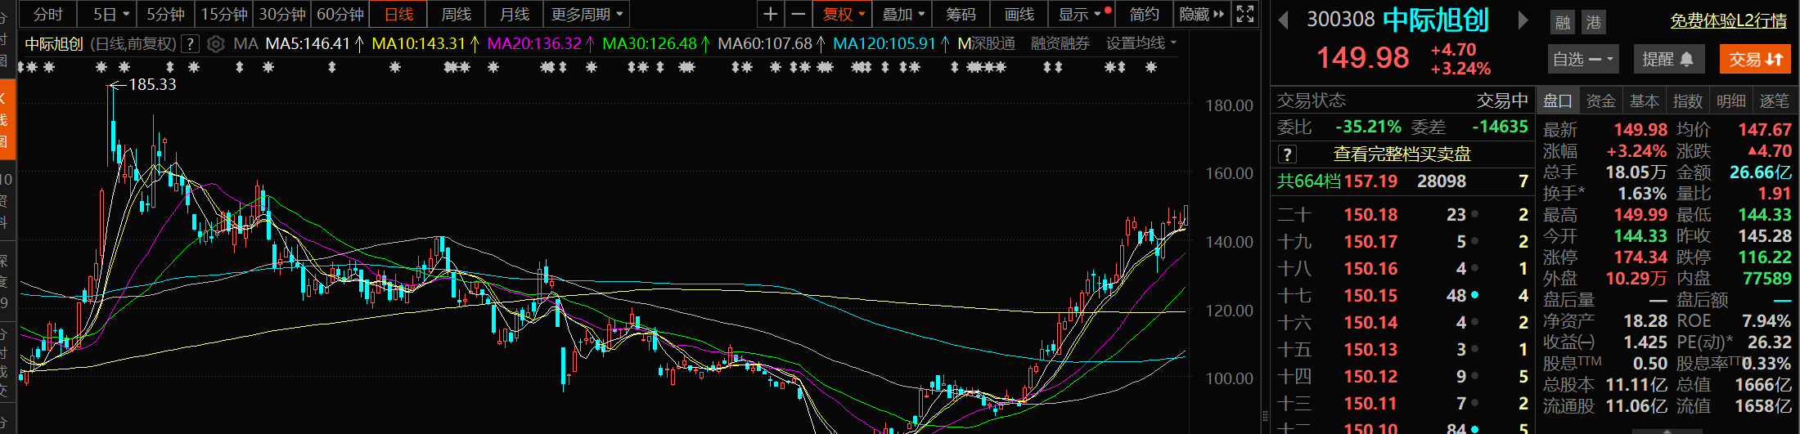Click the yellow MA10:143.31 value
This screenshot has width=1800, height=434.
click(418, 43)
